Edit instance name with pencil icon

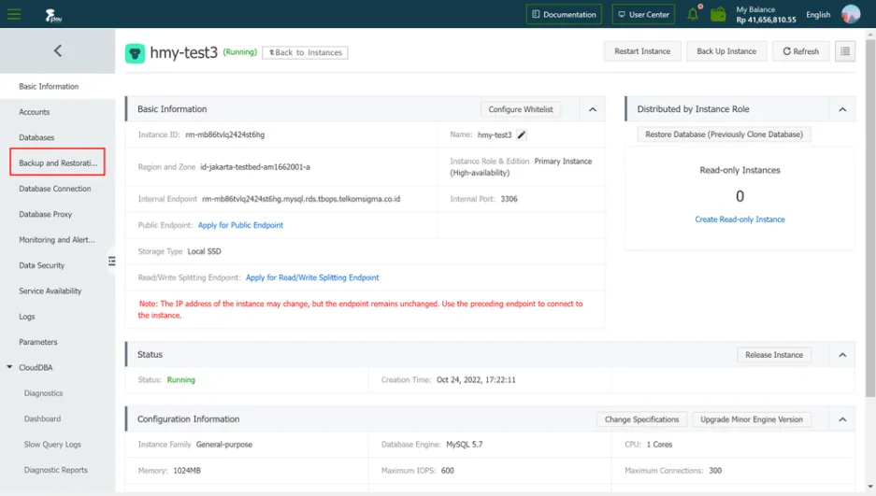[x=522, y=135]
